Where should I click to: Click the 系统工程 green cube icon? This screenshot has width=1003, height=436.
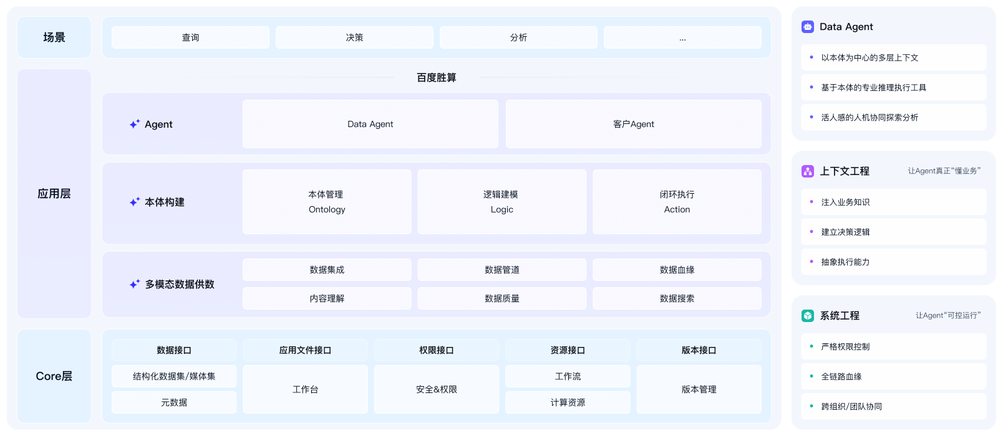[808, 316]
